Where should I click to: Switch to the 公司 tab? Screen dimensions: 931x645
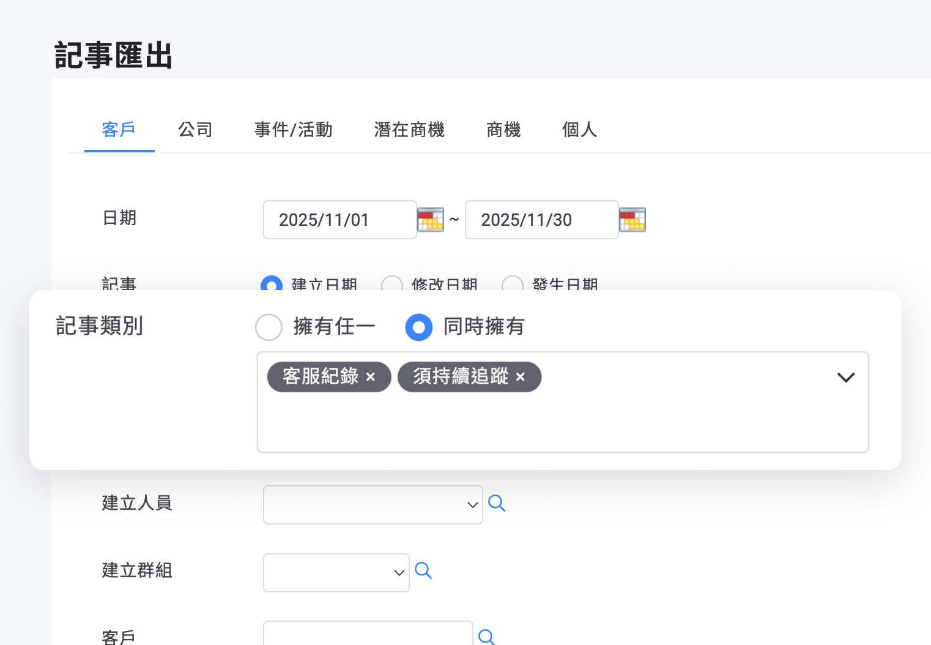[195, 130]
